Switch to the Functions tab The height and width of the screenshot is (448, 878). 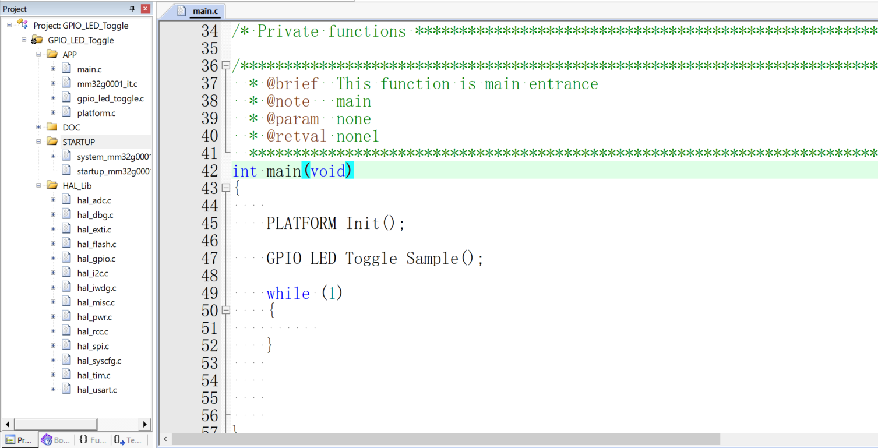point(93,440)
